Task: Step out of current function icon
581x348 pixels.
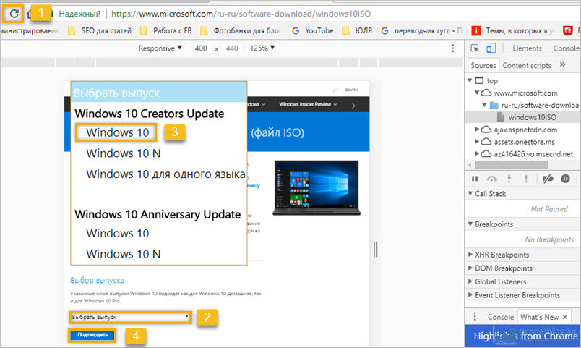Action: [x=526, y=179]
